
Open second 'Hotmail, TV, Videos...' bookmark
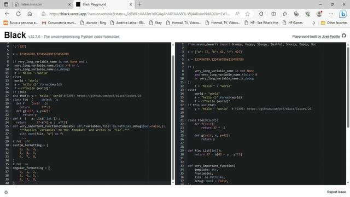pyautogui.click(x=223, y=23)
